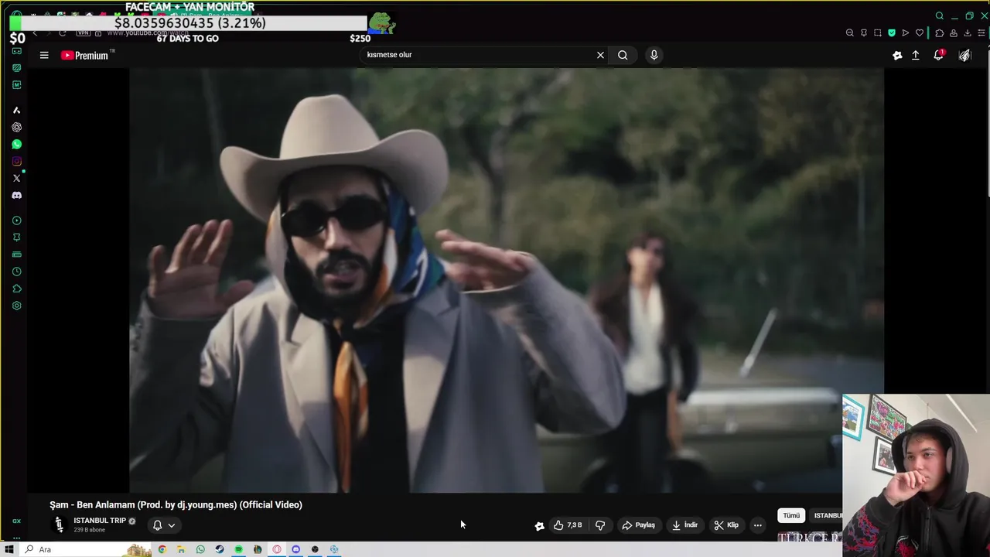Viewport: 990px width, 557px height.
Task: Open Opera easy setup sliders icon
Action: tap(981, 32)
